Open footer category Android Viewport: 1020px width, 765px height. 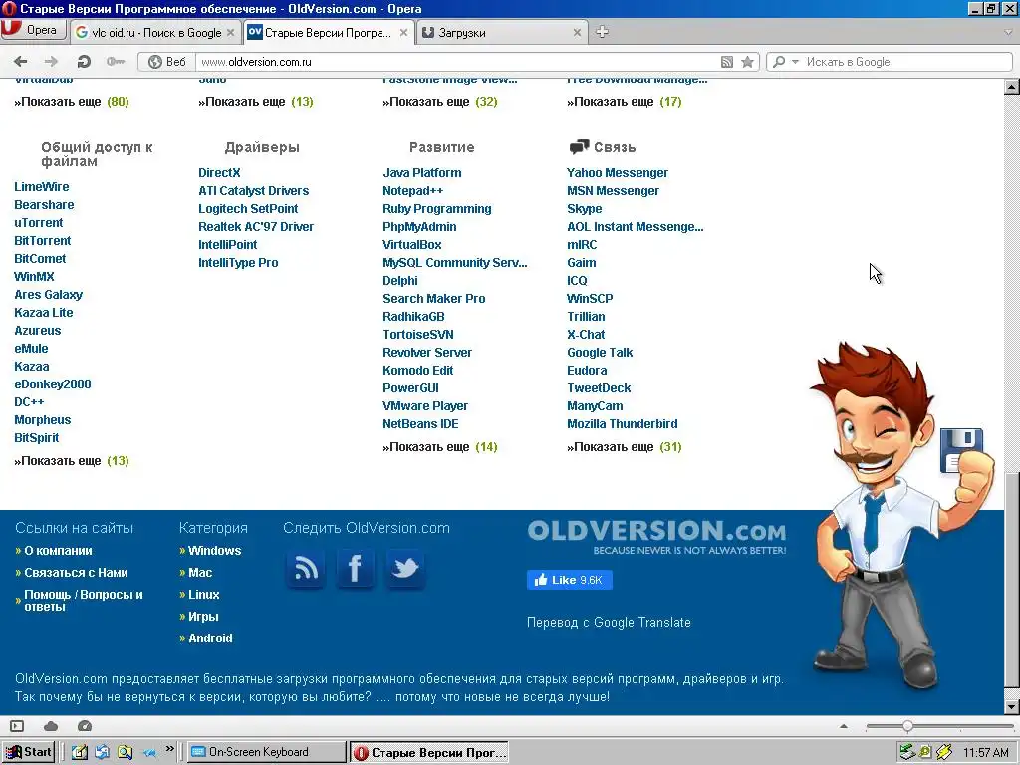[210, 638]
